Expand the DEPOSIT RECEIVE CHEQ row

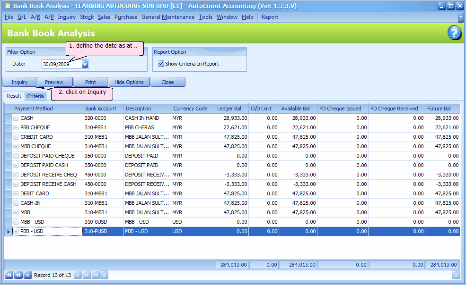16,175
